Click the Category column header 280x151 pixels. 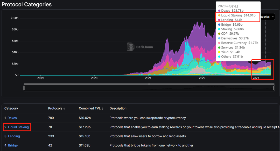(x=11, y=108)
